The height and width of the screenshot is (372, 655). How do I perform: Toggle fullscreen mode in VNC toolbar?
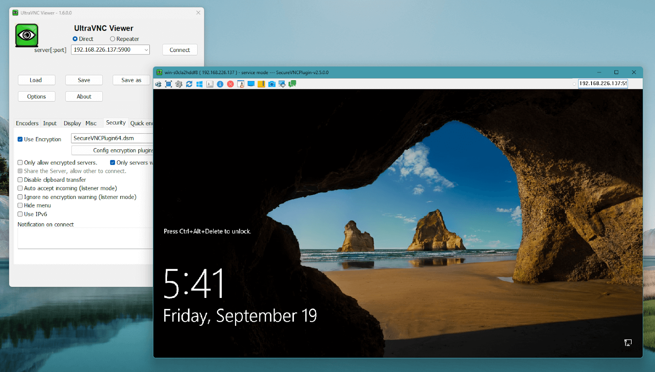[168, 84]
